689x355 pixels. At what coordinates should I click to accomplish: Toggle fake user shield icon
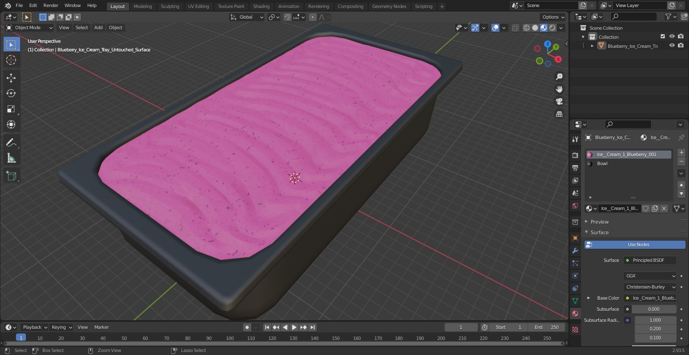[646, 208]
